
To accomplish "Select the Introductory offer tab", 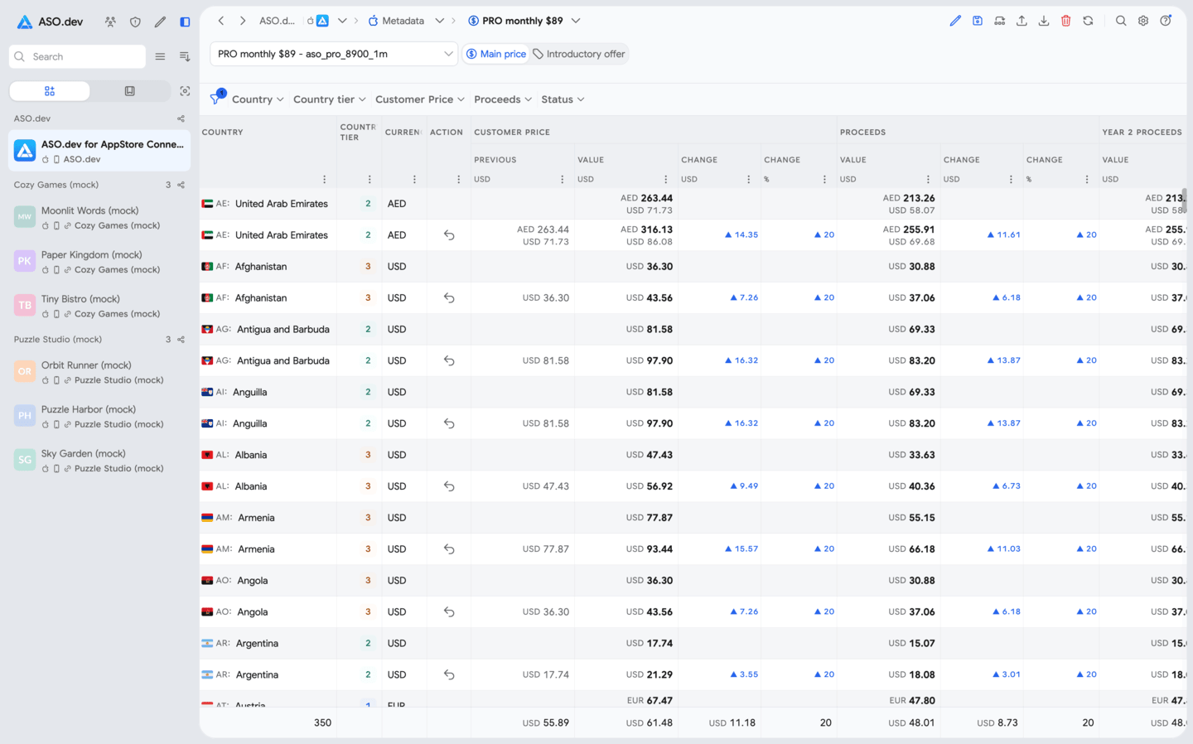I will 578,54.
